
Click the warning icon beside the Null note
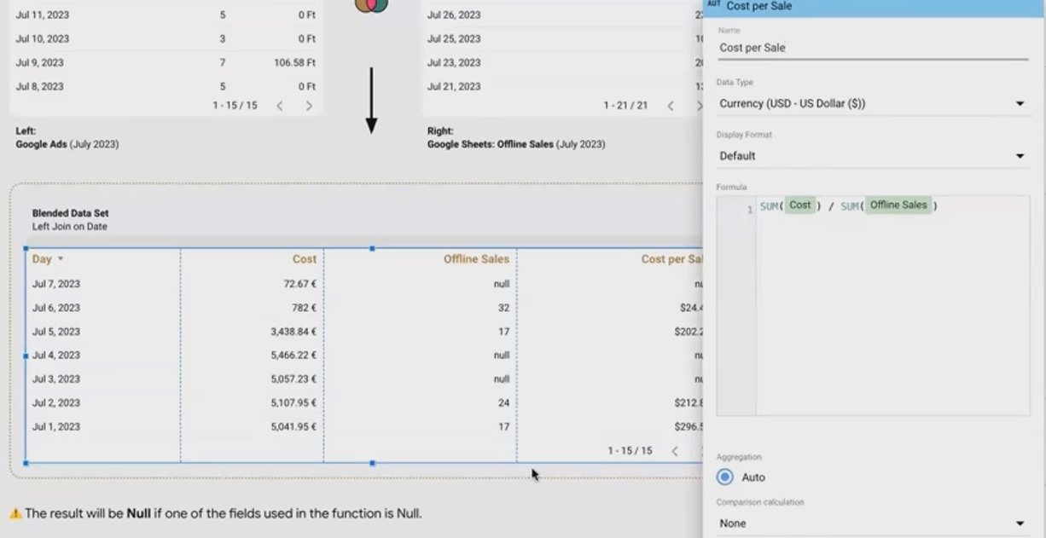[15, 513]
